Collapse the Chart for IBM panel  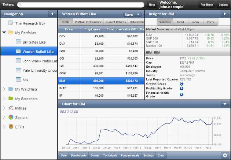point(225,104)
